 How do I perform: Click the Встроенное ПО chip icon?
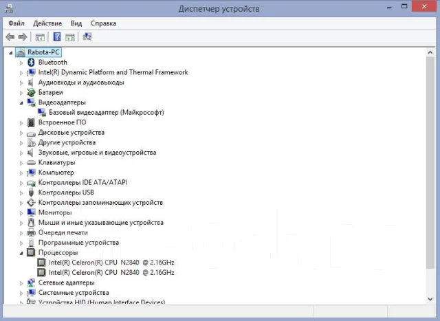(31, 122)
